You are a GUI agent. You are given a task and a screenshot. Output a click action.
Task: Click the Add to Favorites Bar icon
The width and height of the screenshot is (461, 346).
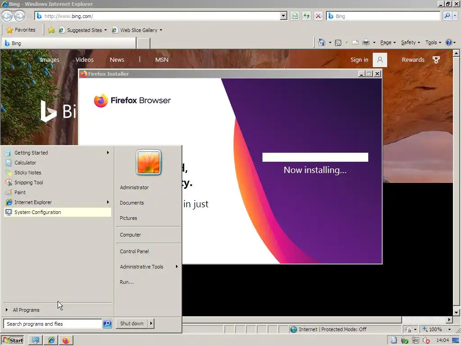click(x=51, y=30)
